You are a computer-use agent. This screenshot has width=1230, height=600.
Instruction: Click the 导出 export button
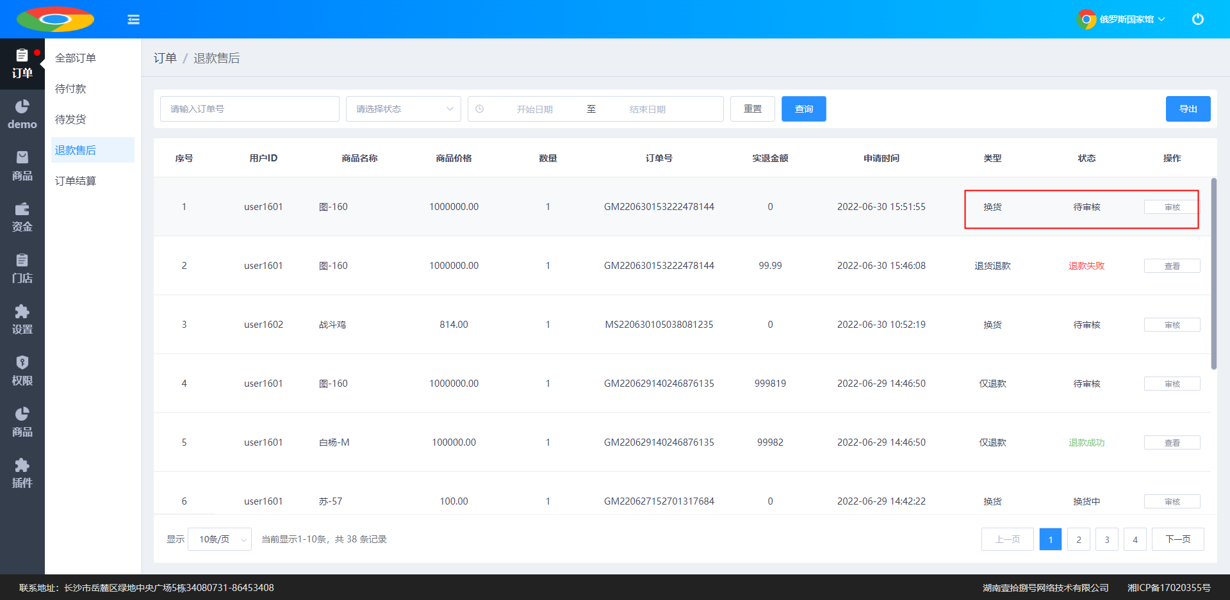[x=1188, y=109]
